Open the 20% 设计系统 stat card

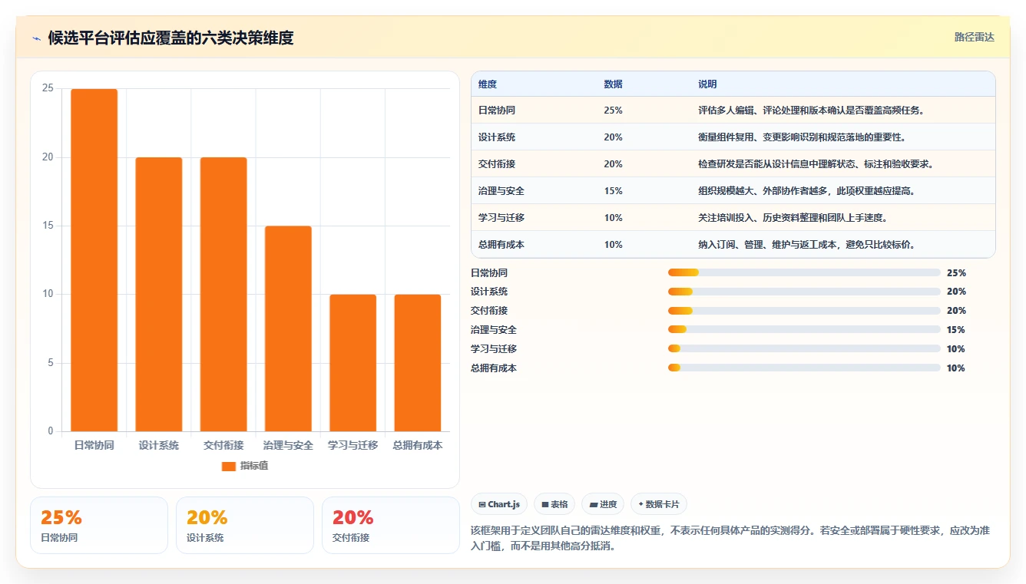[x=245, y=525]
